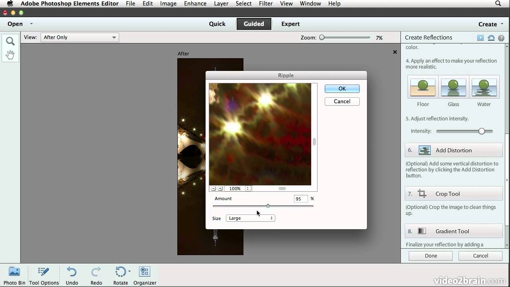510x287 pixels.
Task: Open the View menu
Action: tap(286, 4)
